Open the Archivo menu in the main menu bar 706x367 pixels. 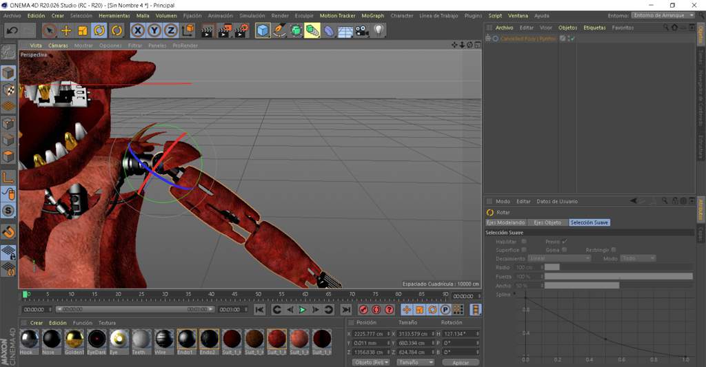click(12, 16)
